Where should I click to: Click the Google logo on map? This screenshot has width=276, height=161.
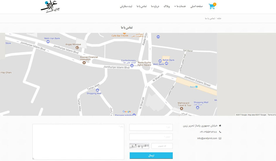pyautogui.click(x=127, y=111)
